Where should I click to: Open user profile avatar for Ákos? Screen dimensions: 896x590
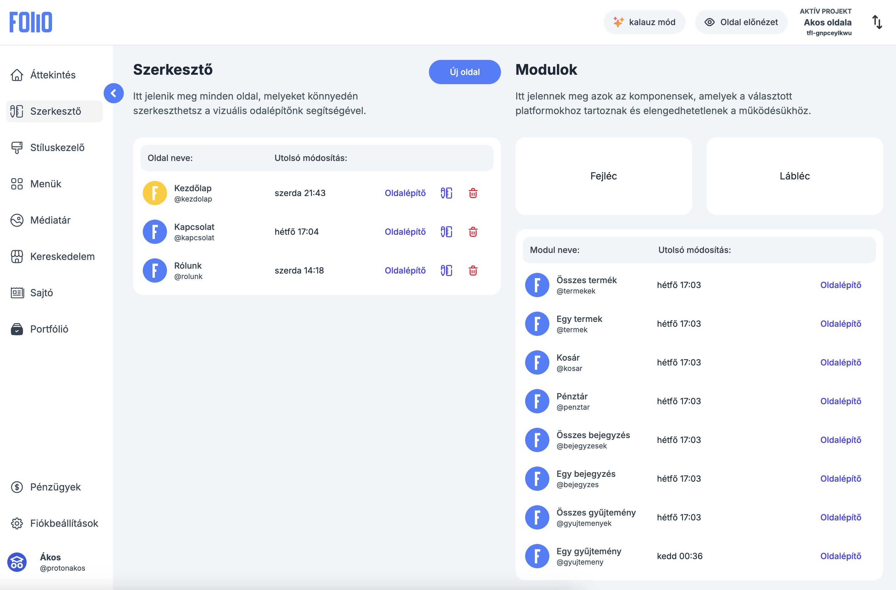coord(17,562)
